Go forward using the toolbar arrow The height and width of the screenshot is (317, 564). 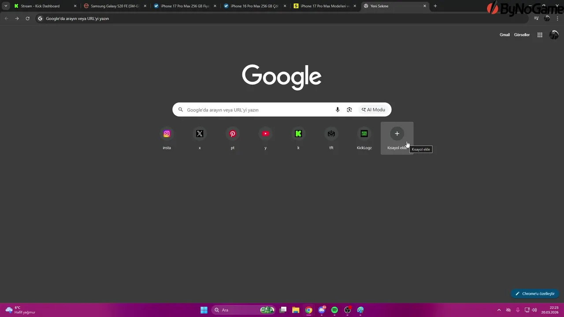[x=17, y=18]
